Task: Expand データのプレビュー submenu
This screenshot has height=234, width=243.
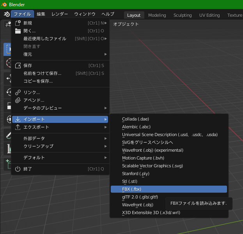Action: pos(60,108)
